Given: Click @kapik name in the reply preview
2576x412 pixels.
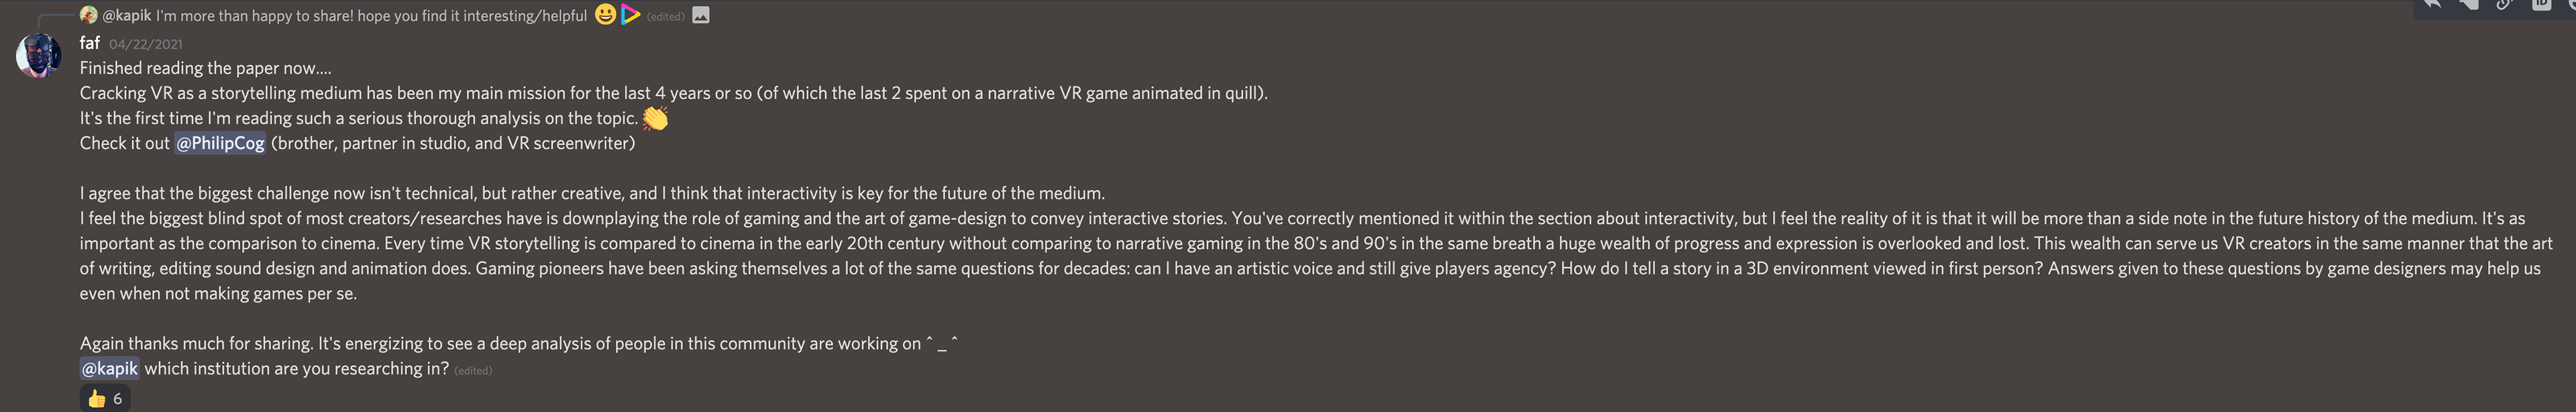Looking at the screenshot, I should coord(127,15).
